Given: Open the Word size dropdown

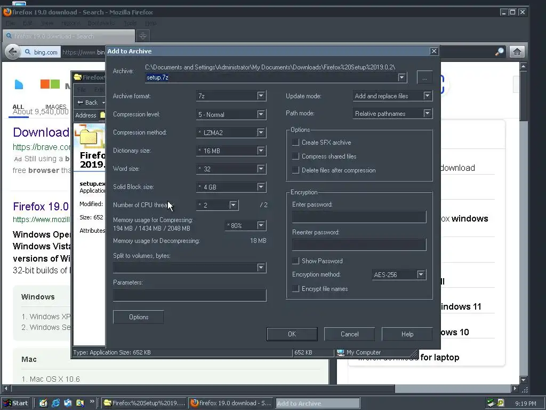Looking at the screenshot, I should 261,169.
